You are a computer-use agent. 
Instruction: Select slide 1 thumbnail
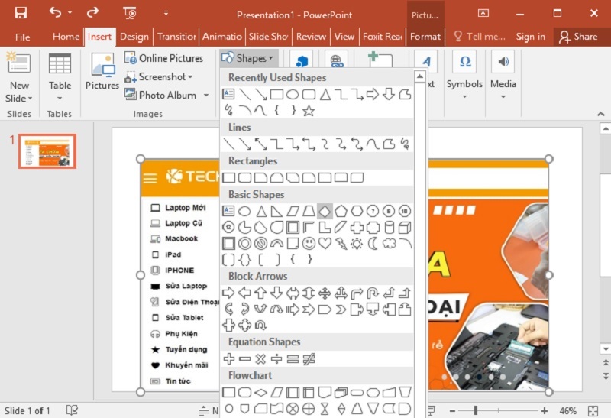click(47, 151)
